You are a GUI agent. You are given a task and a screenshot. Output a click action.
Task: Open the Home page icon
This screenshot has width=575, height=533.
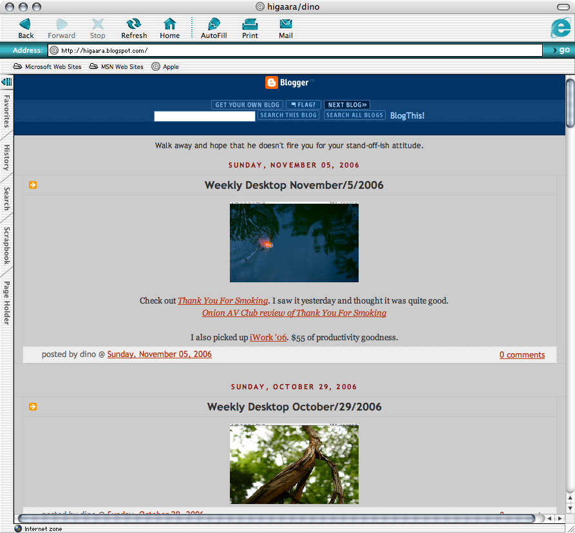click(x=169, y=28)
